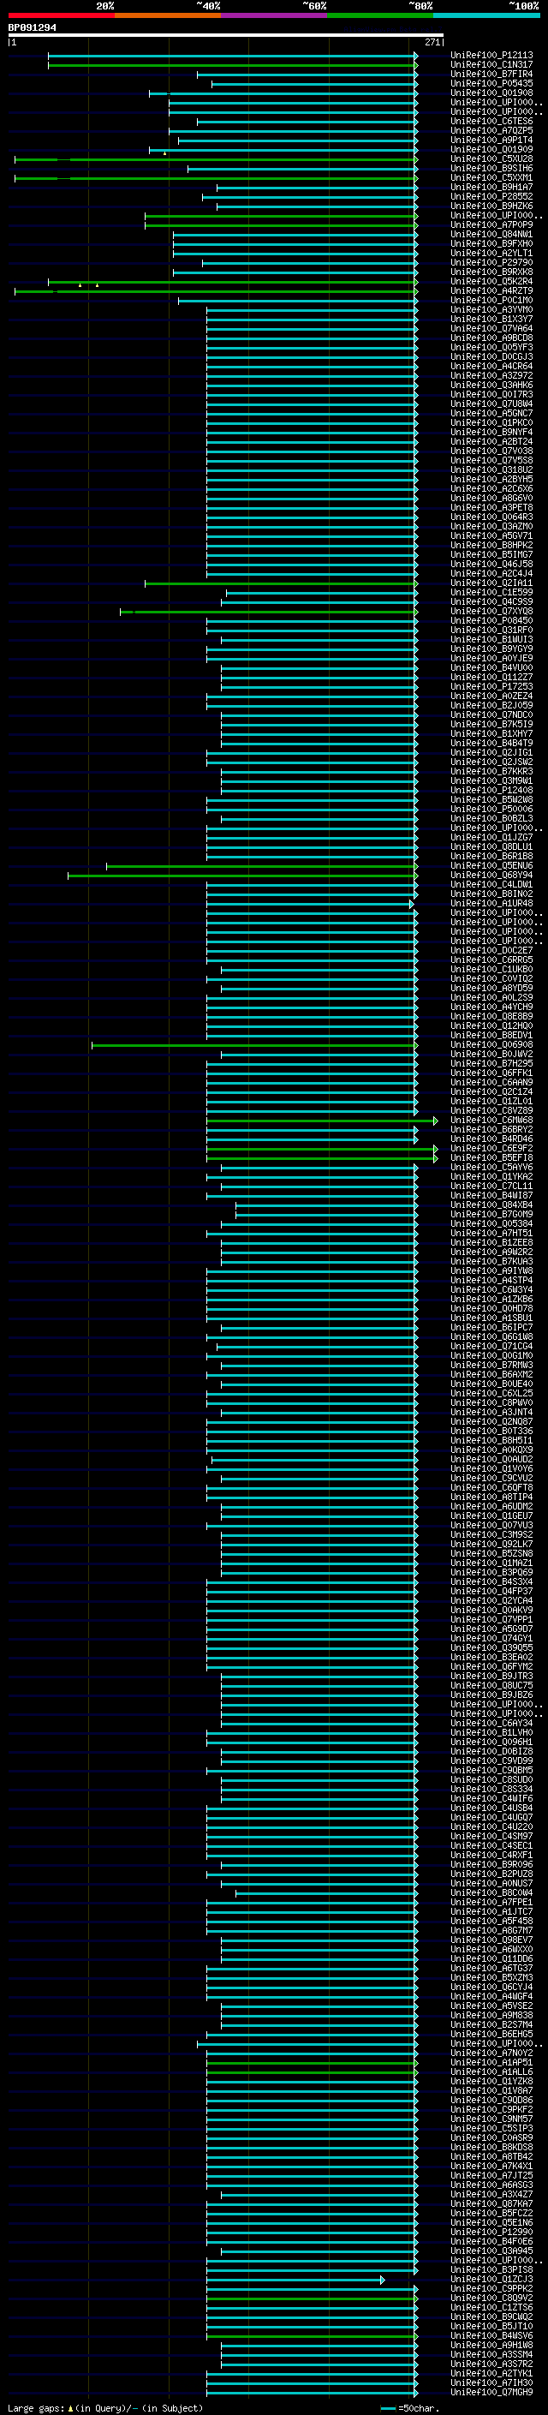Screen dimensions: 548x2415
Task: Click the BP091294 query name
Action: (x=32, y=28)
